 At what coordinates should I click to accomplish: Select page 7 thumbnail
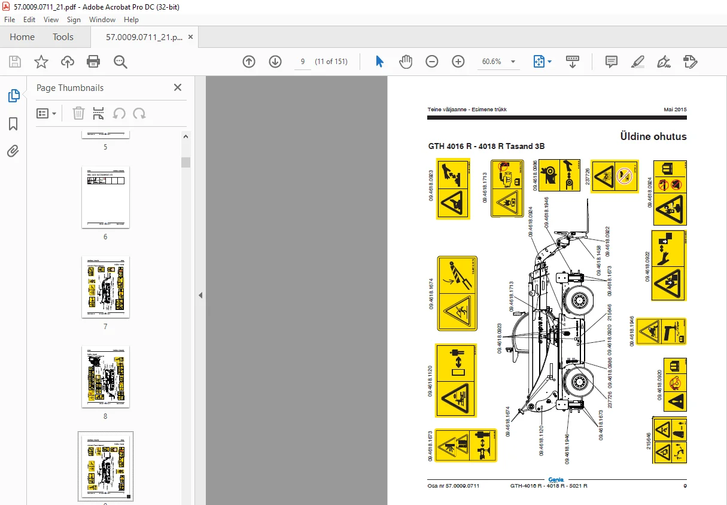pyautogui.click(x=105, y=287)
